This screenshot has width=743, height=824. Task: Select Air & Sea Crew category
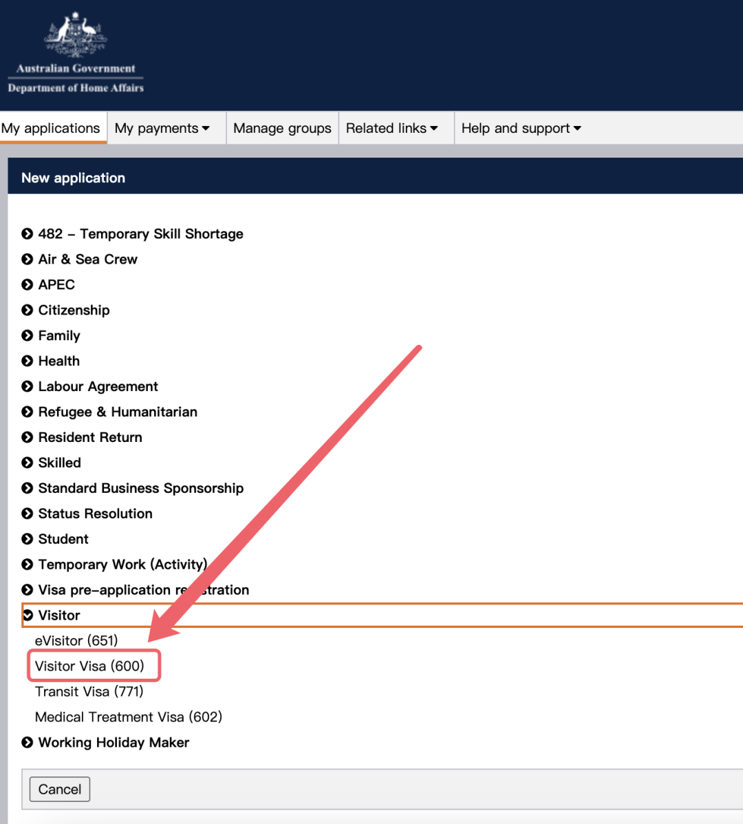87,259
